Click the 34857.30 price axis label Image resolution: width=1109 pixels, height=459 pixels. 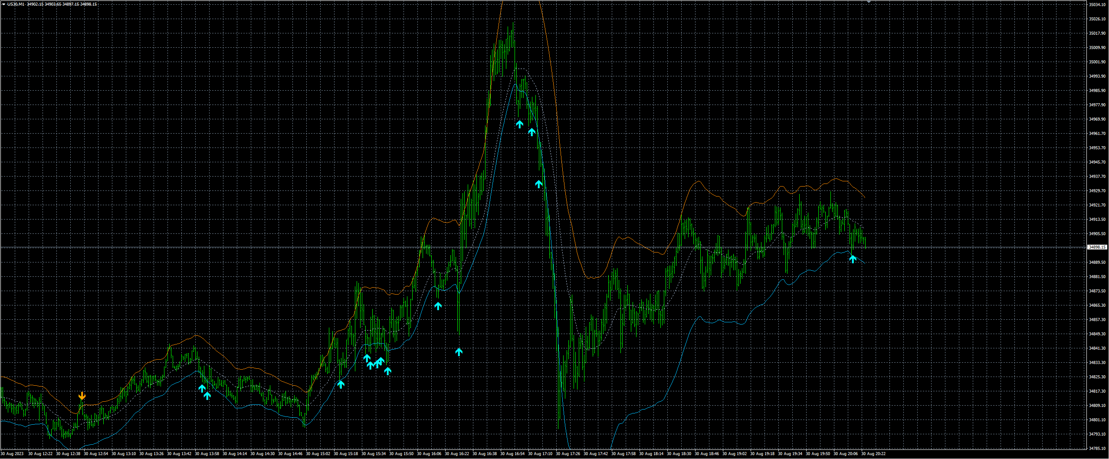click(1097, 320)
